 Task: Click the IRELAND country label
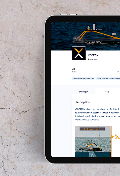pyautogui.click(x=94, y=59)
